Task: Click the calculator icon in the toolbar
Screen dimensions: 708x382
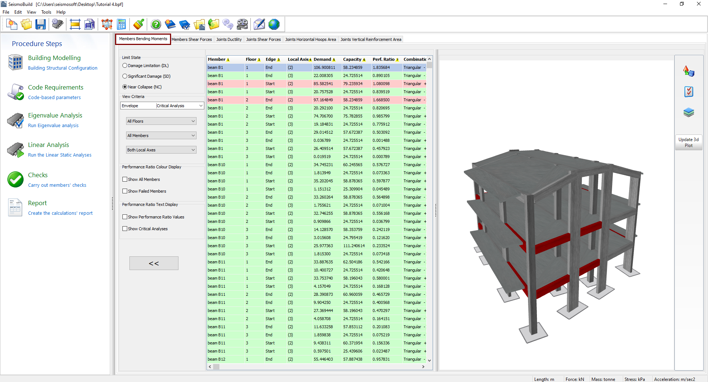Action: coord(121,25)
